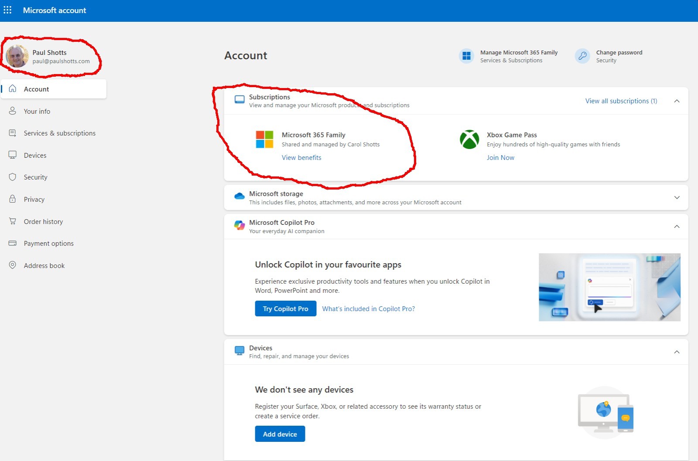Click the Microsoft Copilot Pro logo icon
Screen dimensions: 698x461
(240, 225)
